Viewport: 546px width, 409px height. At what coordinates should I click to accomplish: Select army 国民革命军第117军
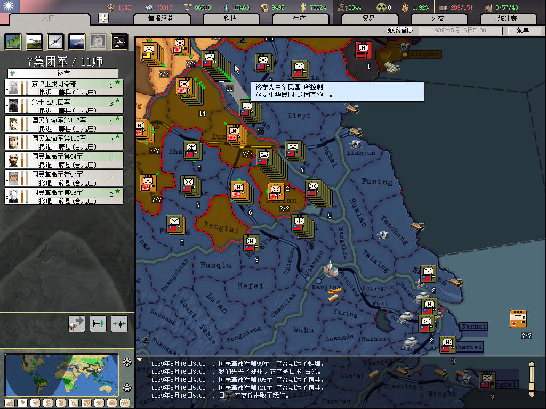coord(64,124)
